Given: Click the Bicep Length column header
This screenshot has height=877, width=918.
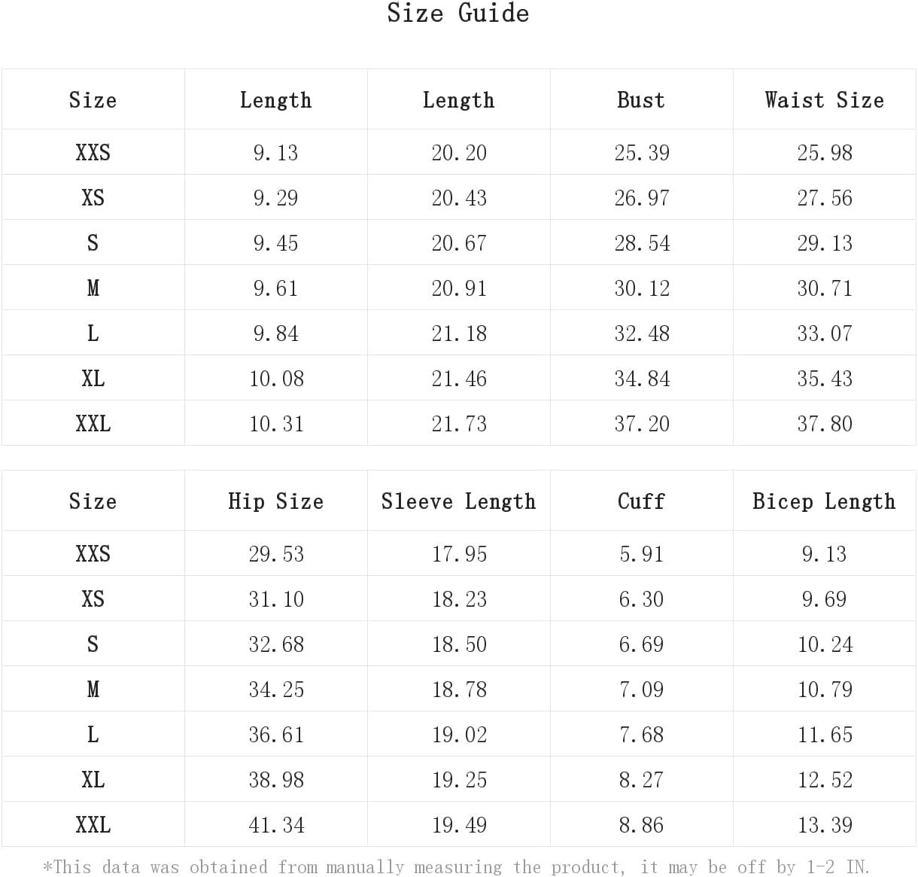Looking at the screenshot, I should tap(824, 501).
